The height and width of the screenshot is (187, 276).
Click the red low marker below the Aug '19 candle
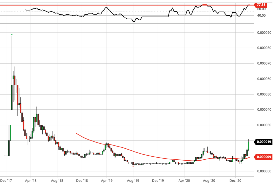pos(133,166)
